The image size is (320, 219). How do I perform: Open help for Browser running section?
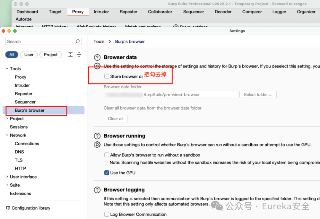[x=97, y=136]
